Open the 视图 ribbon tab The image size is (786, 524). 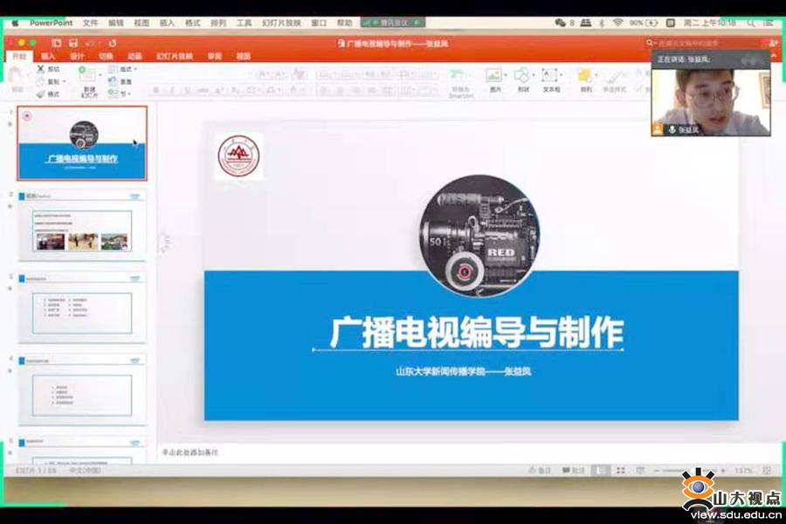tap(243, 56)
